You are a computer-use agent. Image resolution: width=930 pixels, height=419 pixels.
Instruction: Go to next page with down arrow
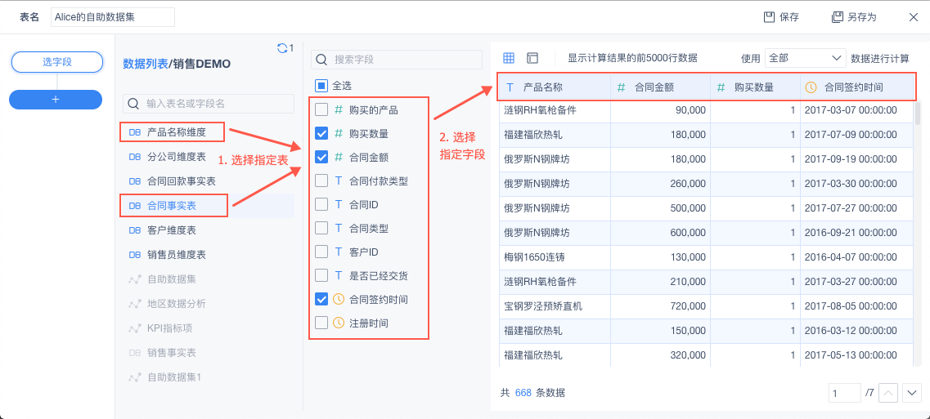912,393
